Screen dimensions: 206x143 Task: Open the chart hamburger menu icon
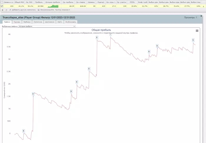coord(197,31)
